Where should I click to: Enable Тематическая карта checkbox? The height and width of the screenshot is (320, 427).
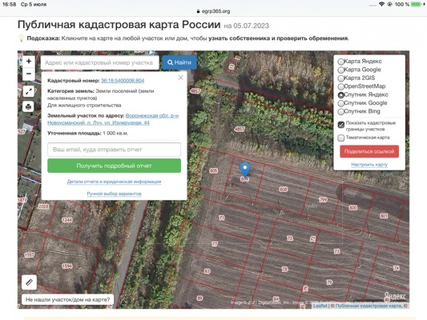pos(341,138)
